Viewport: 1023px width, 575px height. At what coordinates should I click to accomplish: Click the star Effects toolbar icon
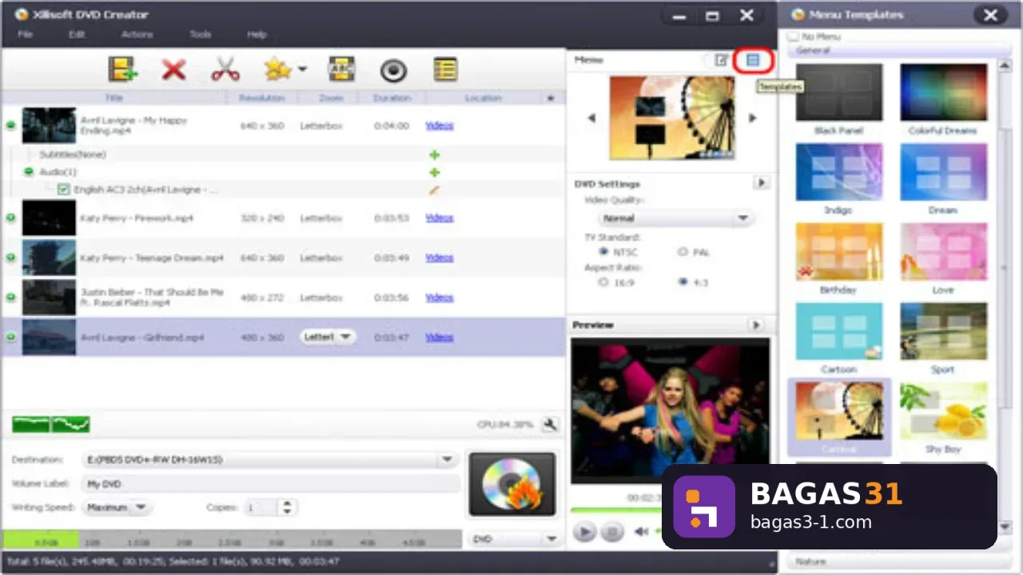[x=278, y=70]
